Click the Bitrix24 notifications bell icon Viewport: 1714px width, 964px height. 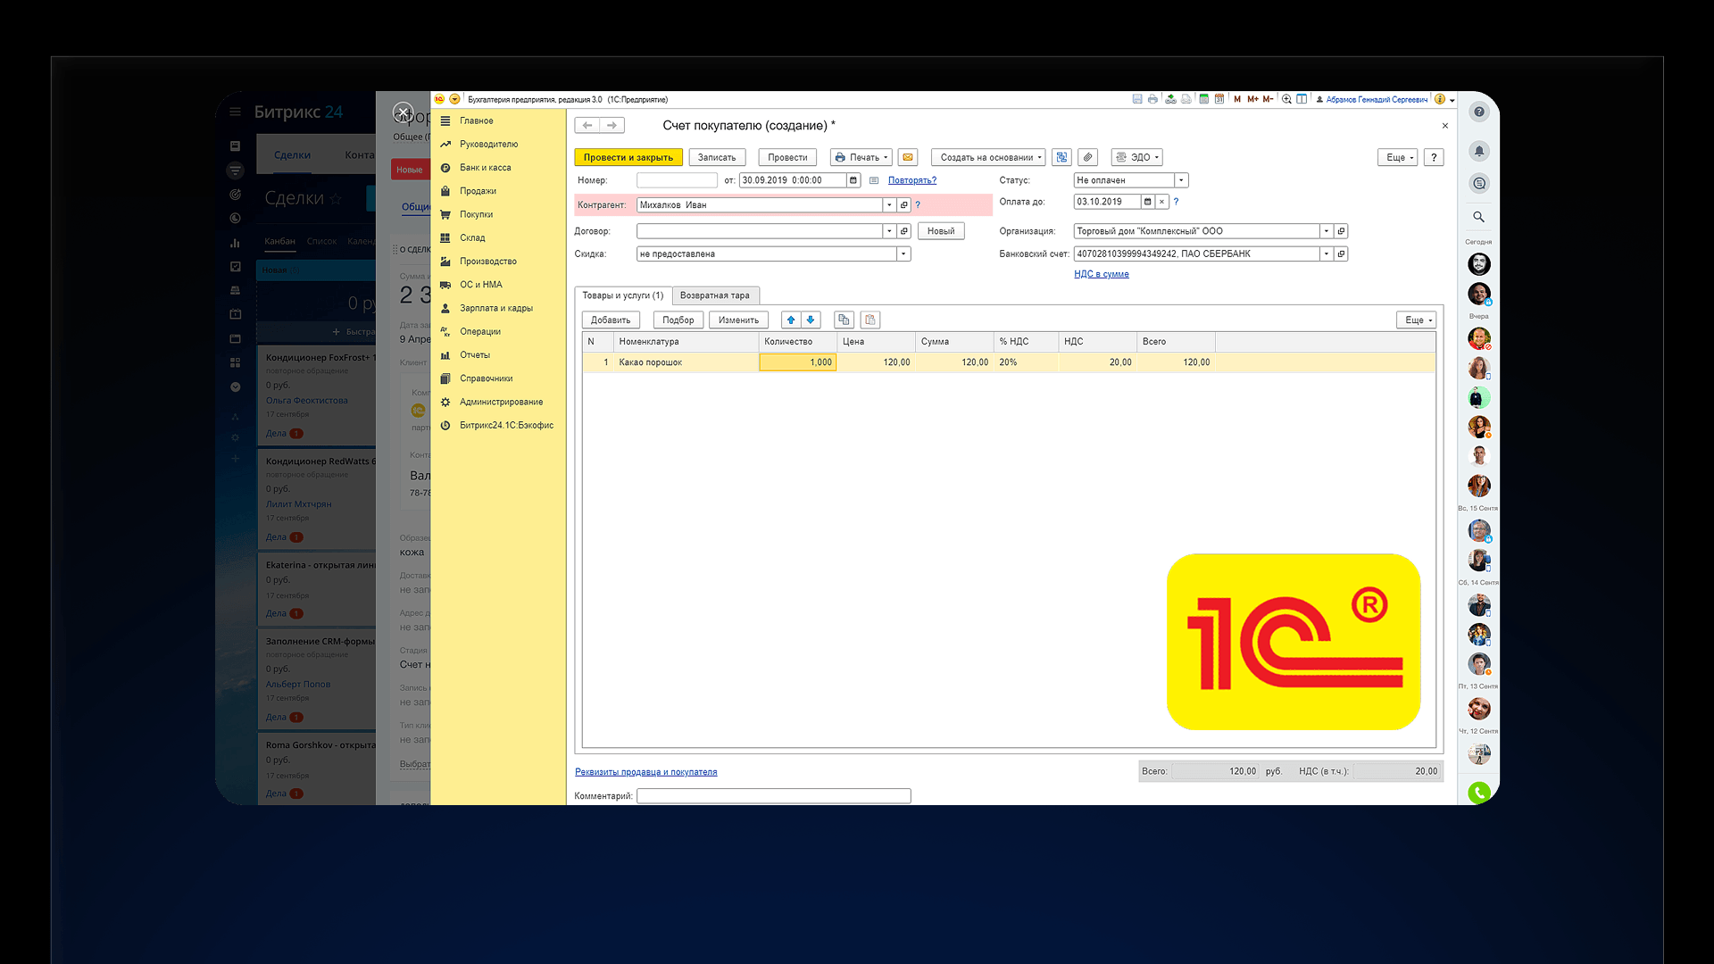pos(1479,151)
